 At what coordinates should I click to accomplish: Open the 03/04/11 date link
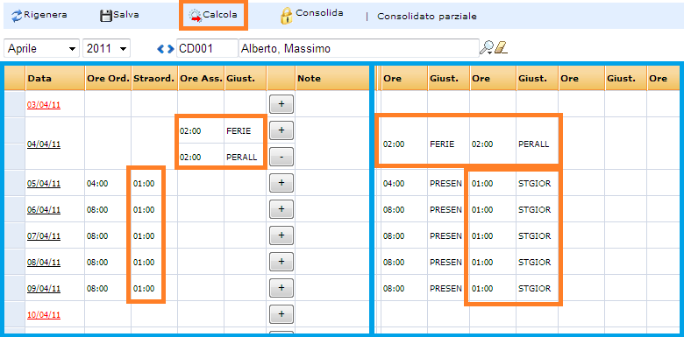[x=44, y=105]
